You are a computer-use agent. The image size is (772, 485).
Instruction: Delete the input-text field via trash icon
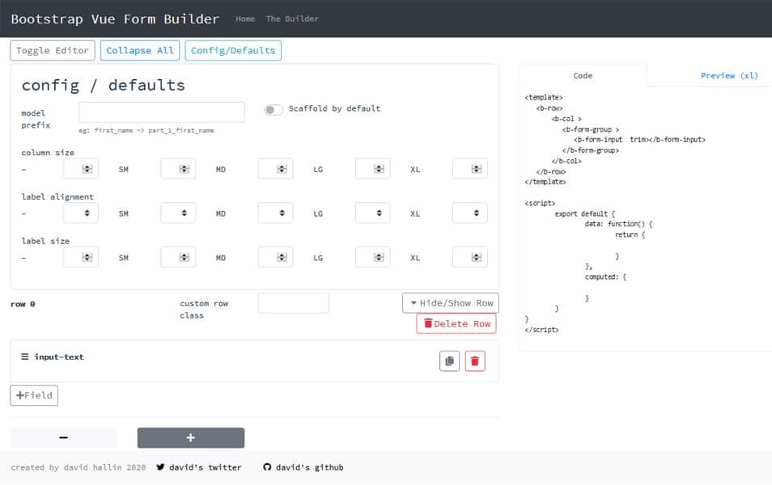pos(475,361)
